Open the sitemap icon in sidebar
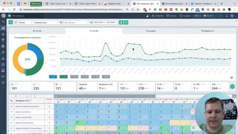Viewport: 238px width, 134px height. pyautogui.click(x=3, y=58)
